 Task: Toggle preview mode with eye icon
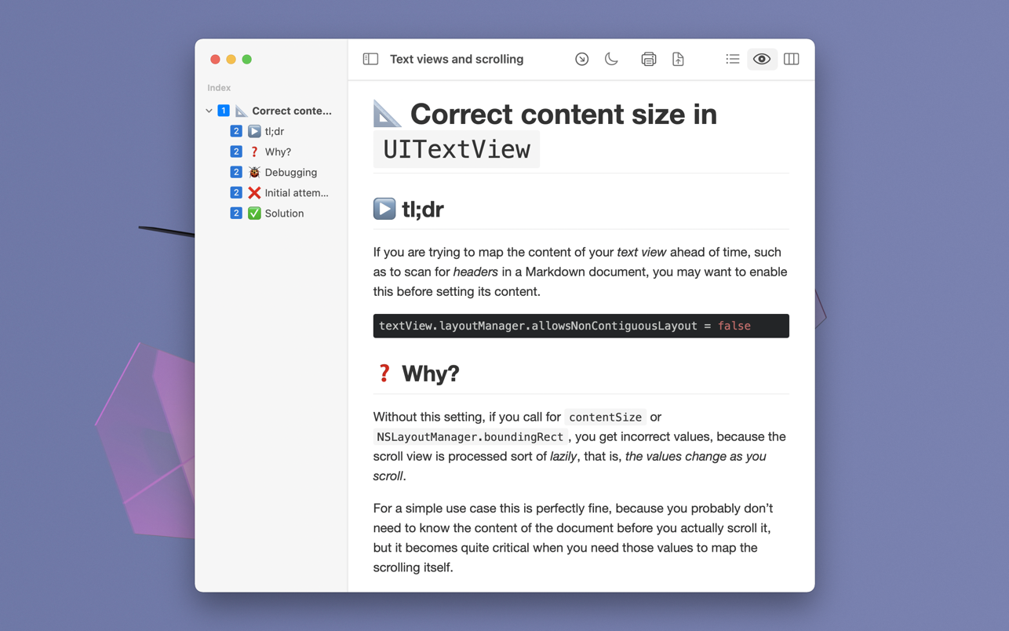tap(761, 60)
